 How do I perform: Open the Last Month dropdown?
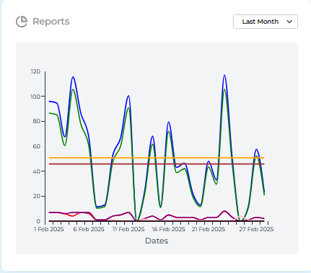266,22
